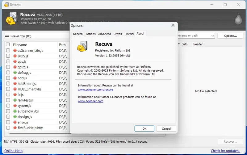Viewport: 247px width, 155px height.
Task: Click the ie.js file name
Action: (20, 94)
